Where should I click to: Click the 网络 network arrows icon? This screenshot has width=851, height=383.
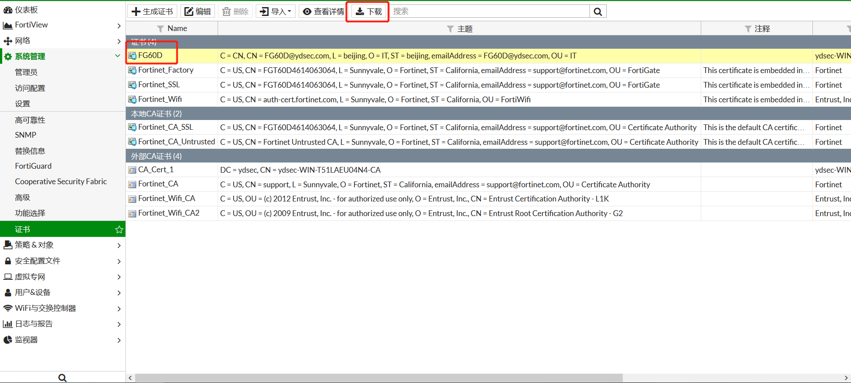click(x=8, y=41)
